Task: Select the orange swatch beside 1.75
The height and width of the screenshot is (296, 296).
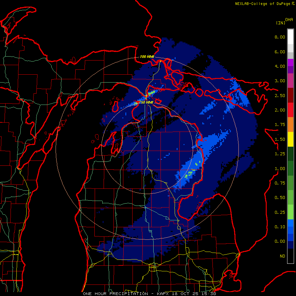Action: [290, 125]
